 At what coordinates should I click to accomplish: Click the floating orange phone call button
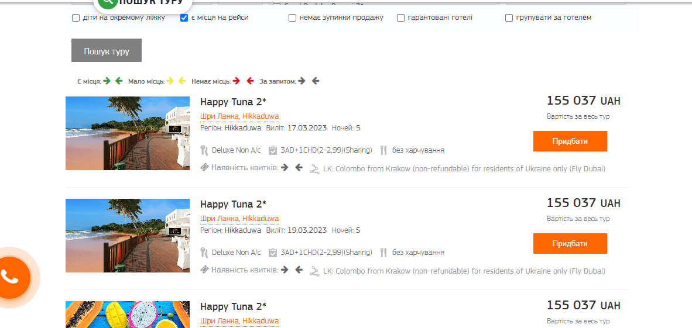coord(10,277)
